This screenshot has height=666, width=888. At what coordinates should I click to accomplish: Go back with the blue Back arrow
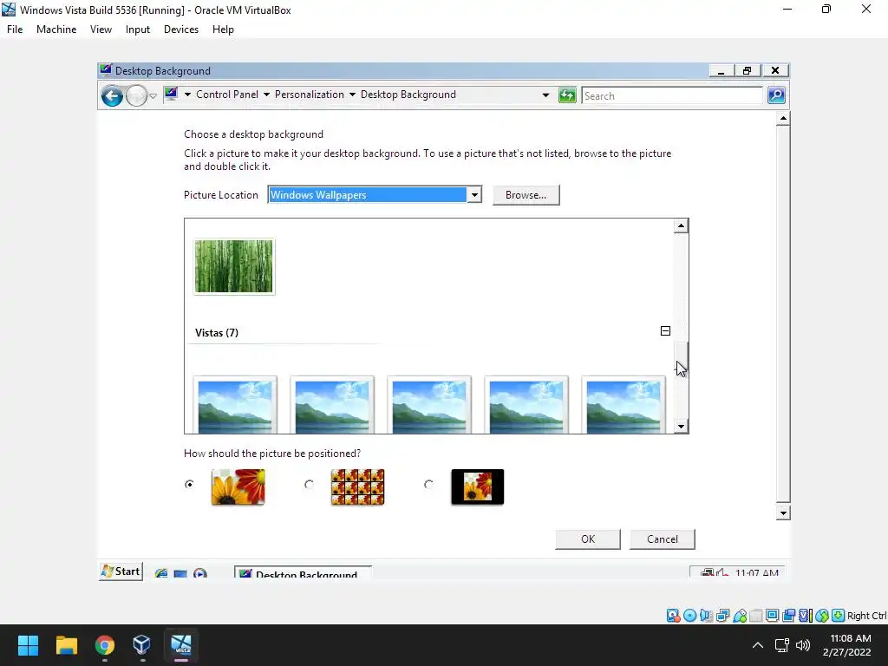(x=112, y=95)
